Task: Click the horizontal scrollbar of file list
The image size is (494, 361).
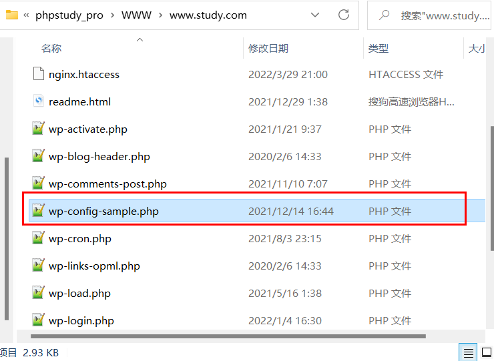Action: point(228,336)
